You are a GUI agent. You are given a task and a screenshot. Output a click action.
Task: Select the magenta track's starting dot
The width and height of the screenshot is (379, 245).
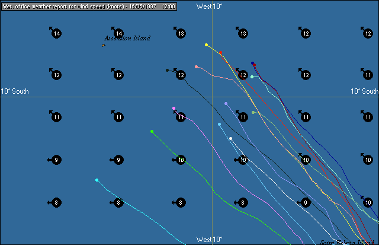point(174,108)
